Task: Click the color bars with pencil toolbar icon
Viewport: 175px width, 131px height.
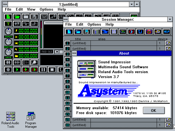Action: pos(158,32)
